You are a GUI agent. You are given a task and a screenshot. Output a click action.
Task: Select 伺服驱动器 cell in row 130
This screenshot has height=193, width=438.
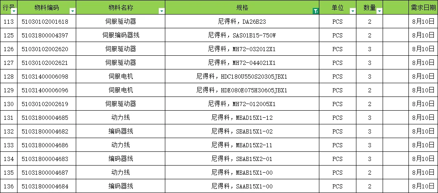tap(120, 104)
